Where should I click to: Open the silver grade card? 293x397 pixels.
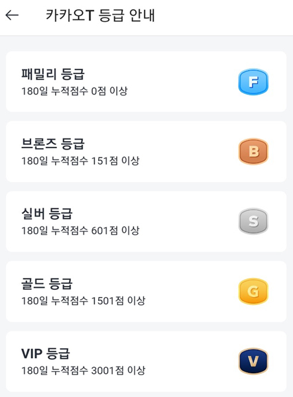coord(146,222)
